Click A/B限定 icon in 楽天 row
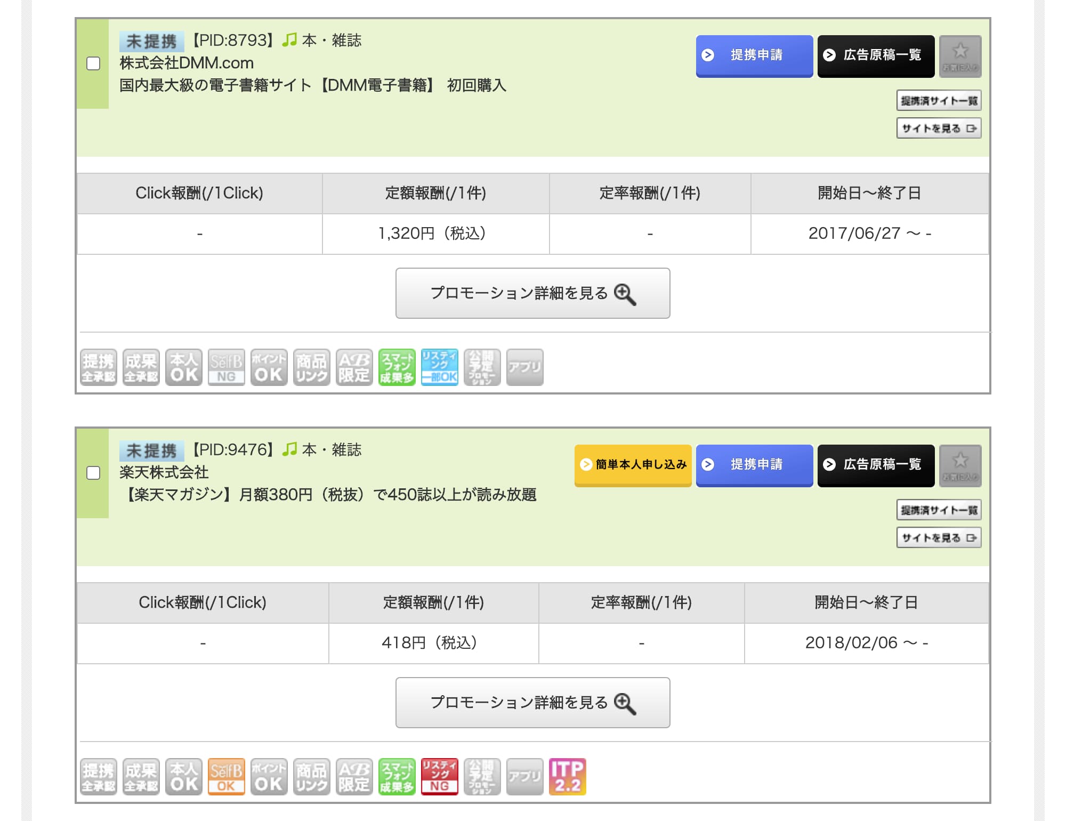This screenshot has width=1066, height=821. click(354, 777)
